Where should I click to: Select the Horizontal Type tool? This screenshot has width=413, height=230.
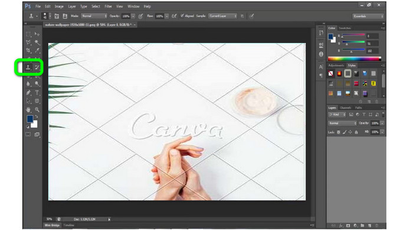point(37,93)
